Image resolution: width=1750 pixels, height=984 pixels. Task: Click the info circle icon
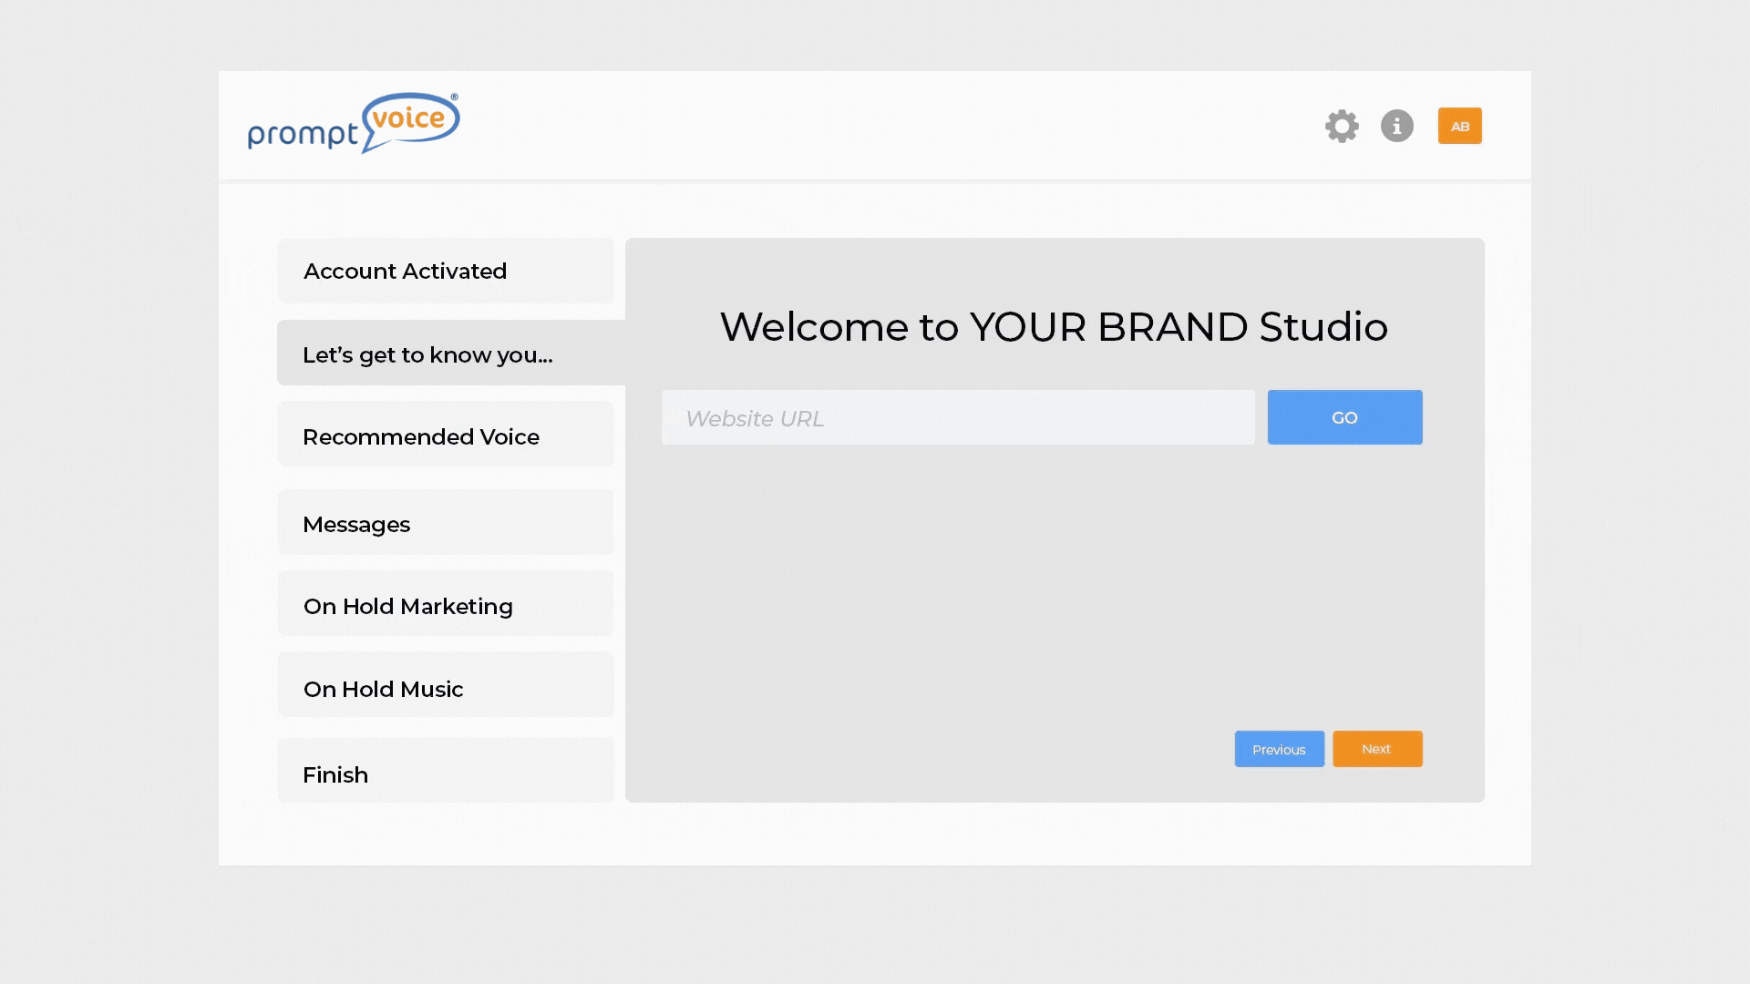coord(1396,125)
